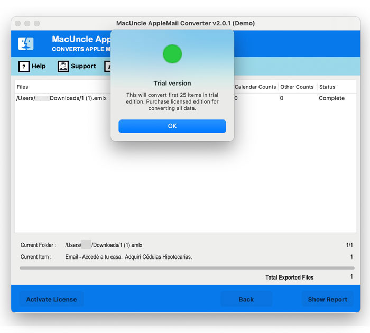
Task: Click OK in the Trial version dialog
Action: (x=172, y=126)
